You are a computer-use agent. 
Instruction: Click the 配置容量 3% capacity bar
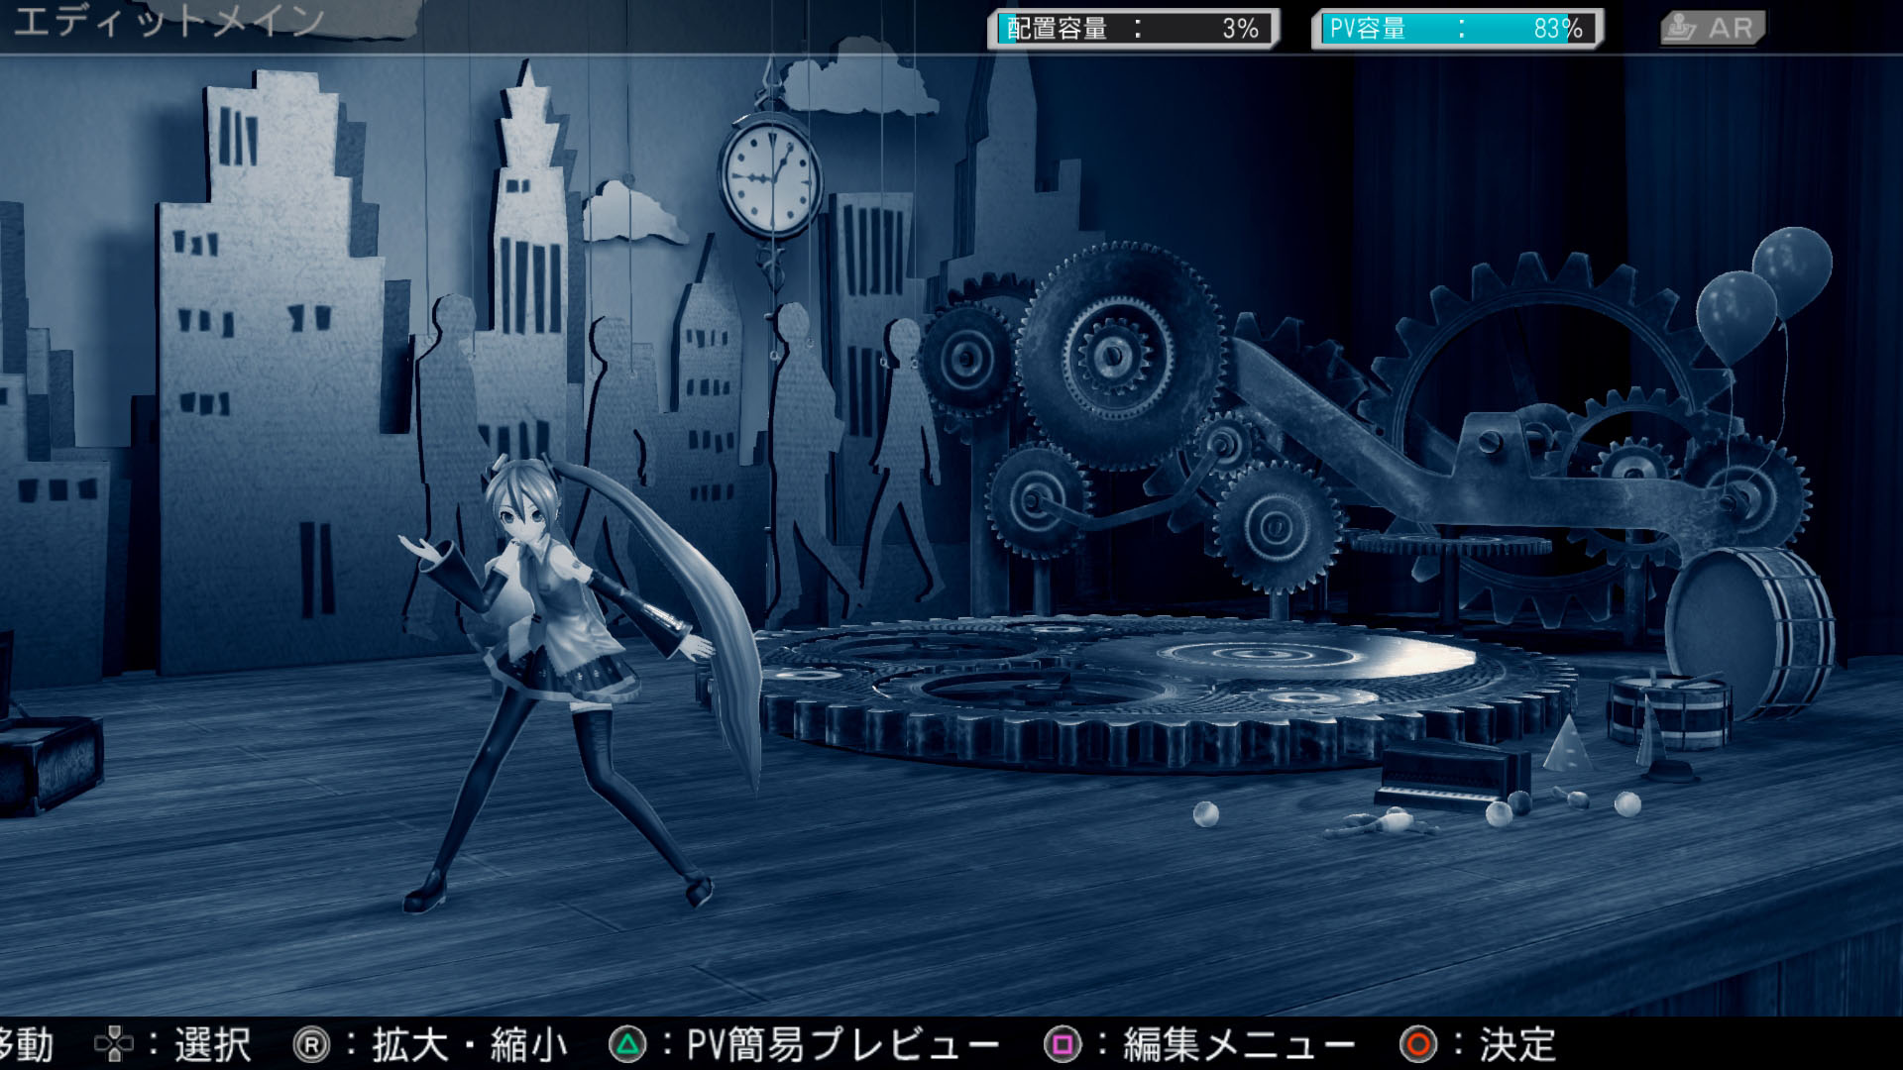[x=1133, y=29]
